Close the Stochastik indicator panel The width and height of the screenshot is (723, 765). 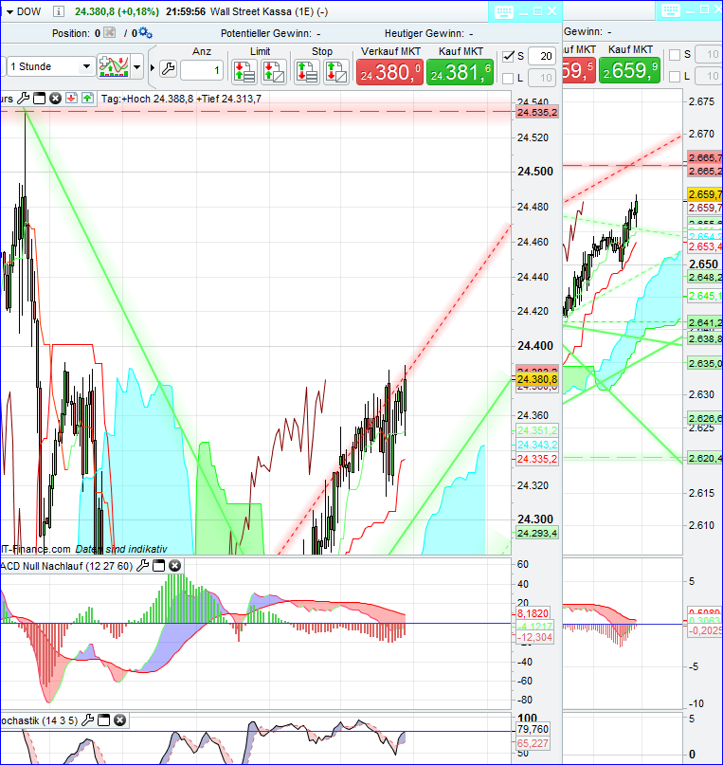(120, 720)
